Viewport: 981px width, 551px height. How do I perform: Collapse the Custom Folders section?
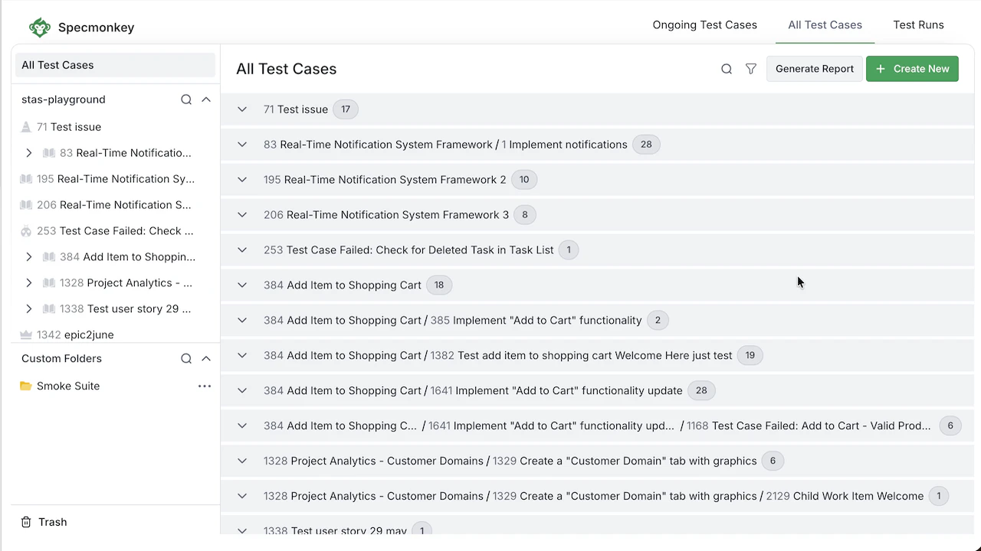(206, 358)
